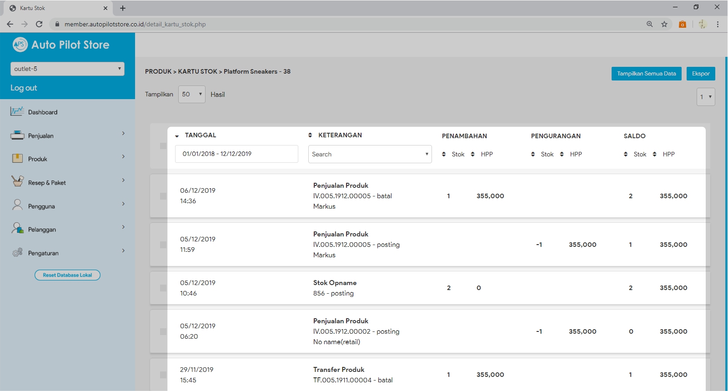Image resolution: width=728 pixels, height=391 pixels.
Task: Click the Tanggal date range field
Action: [x=236, y=154]
